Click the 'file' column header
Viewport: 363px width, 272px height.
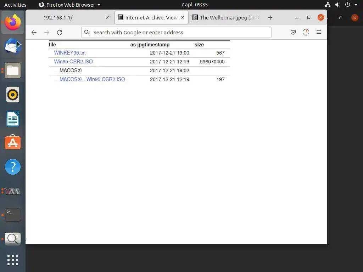coord(52,45)
